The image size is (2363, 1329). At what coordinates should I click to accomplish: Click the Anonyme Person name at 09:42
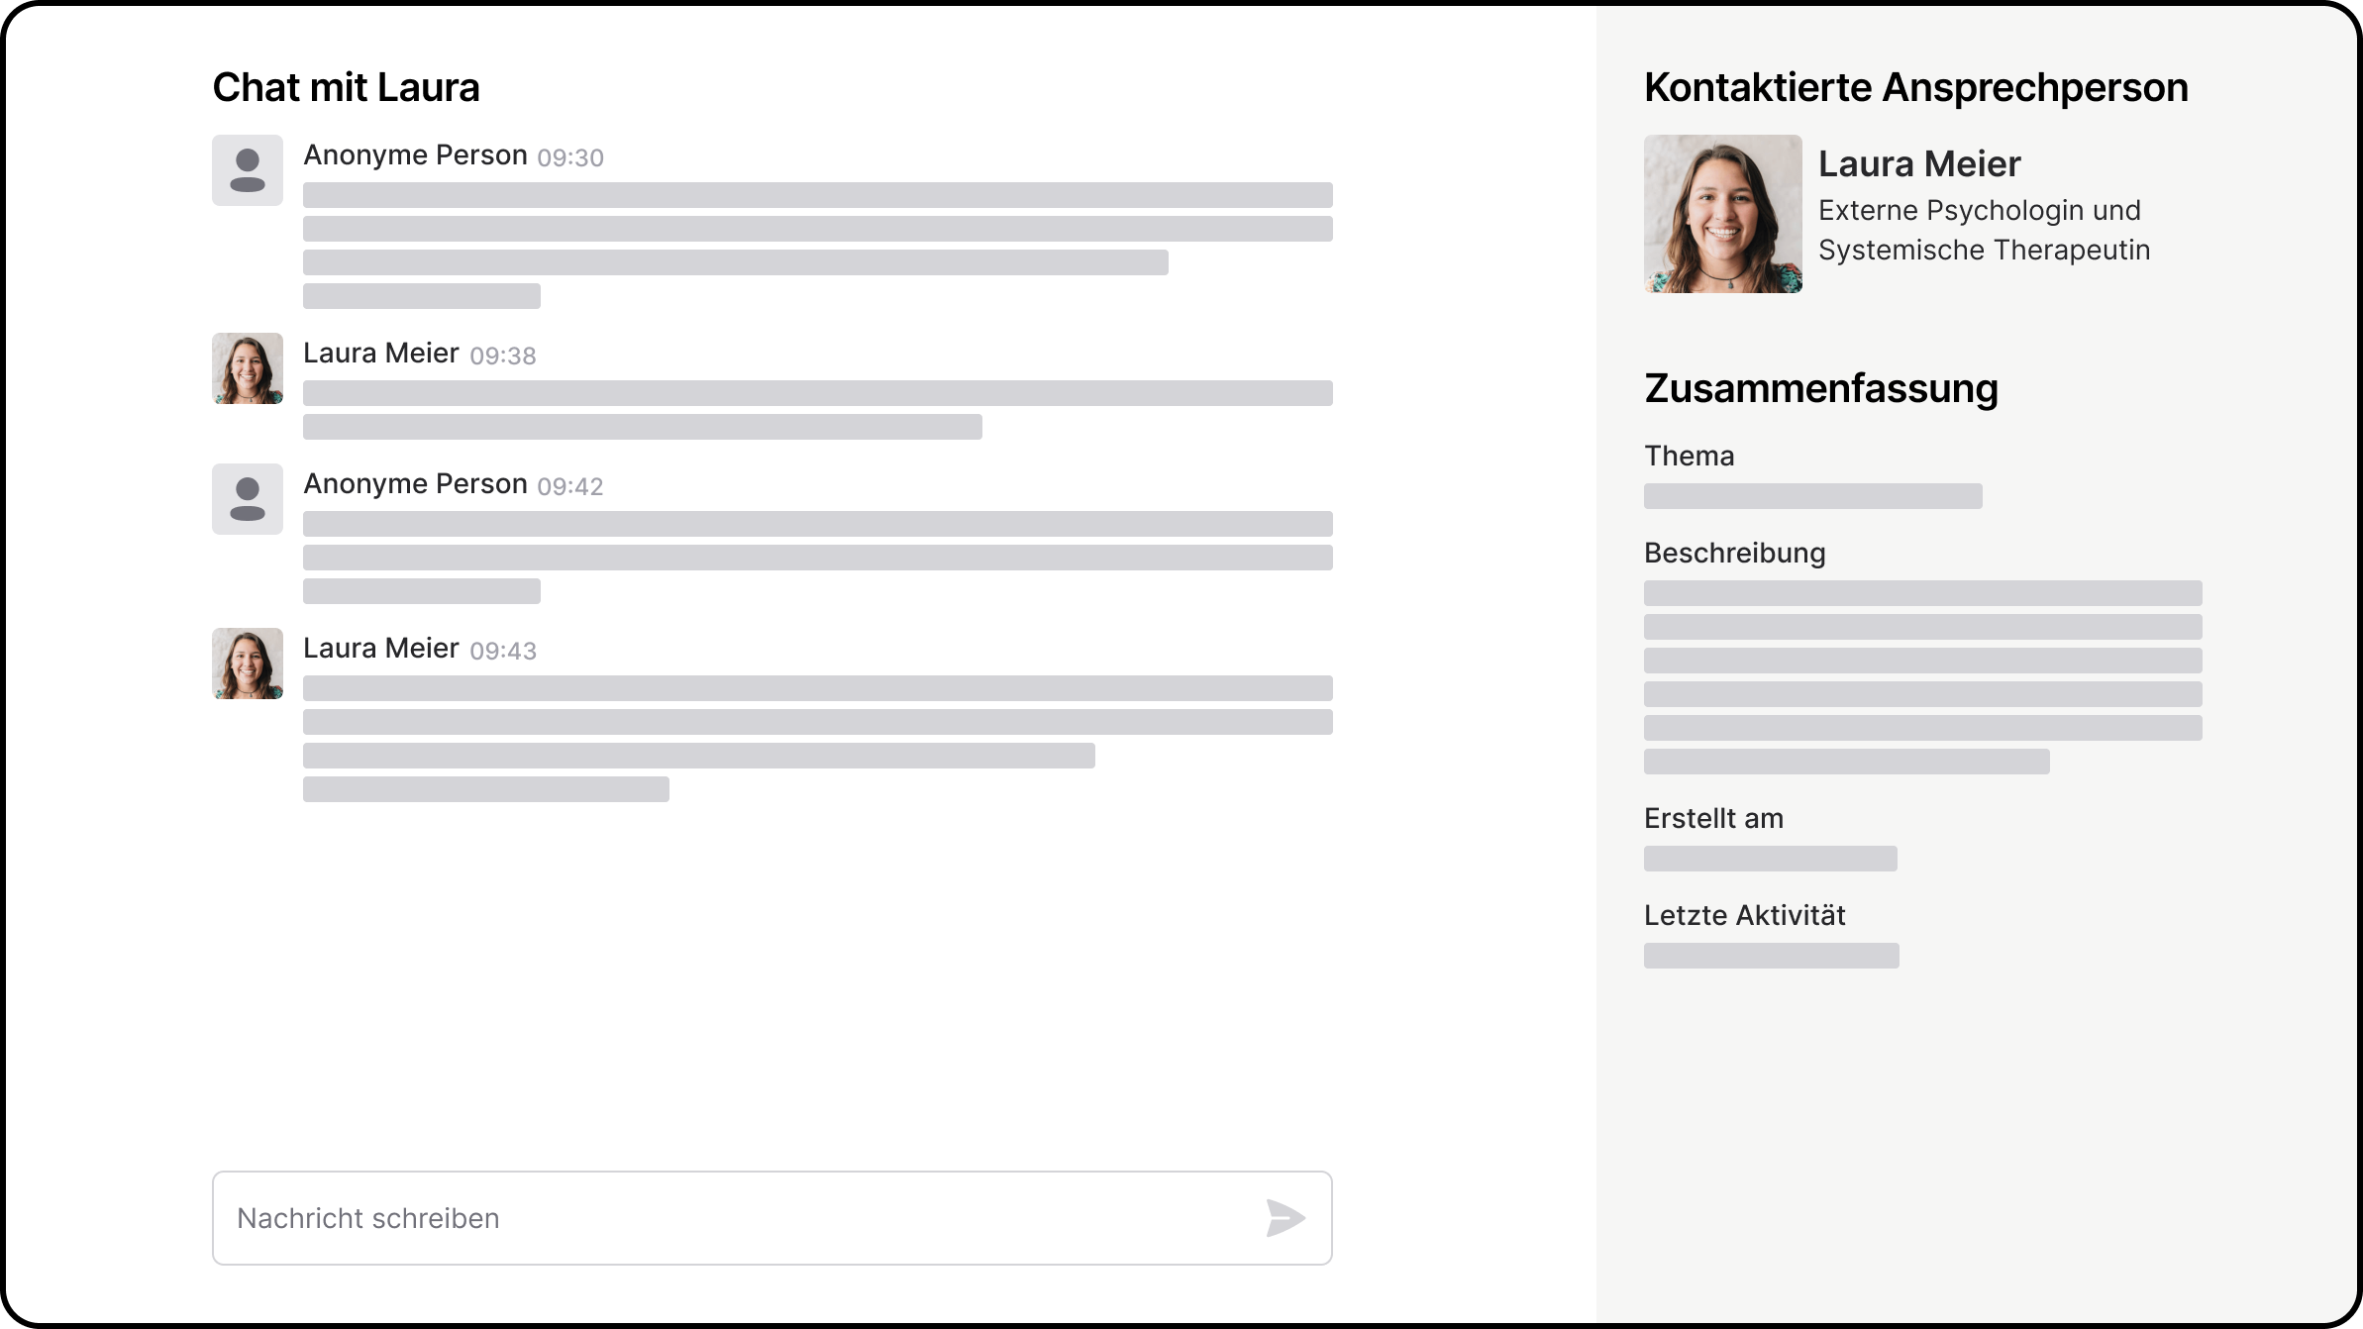pyautogui.click(x=415, y=484)
